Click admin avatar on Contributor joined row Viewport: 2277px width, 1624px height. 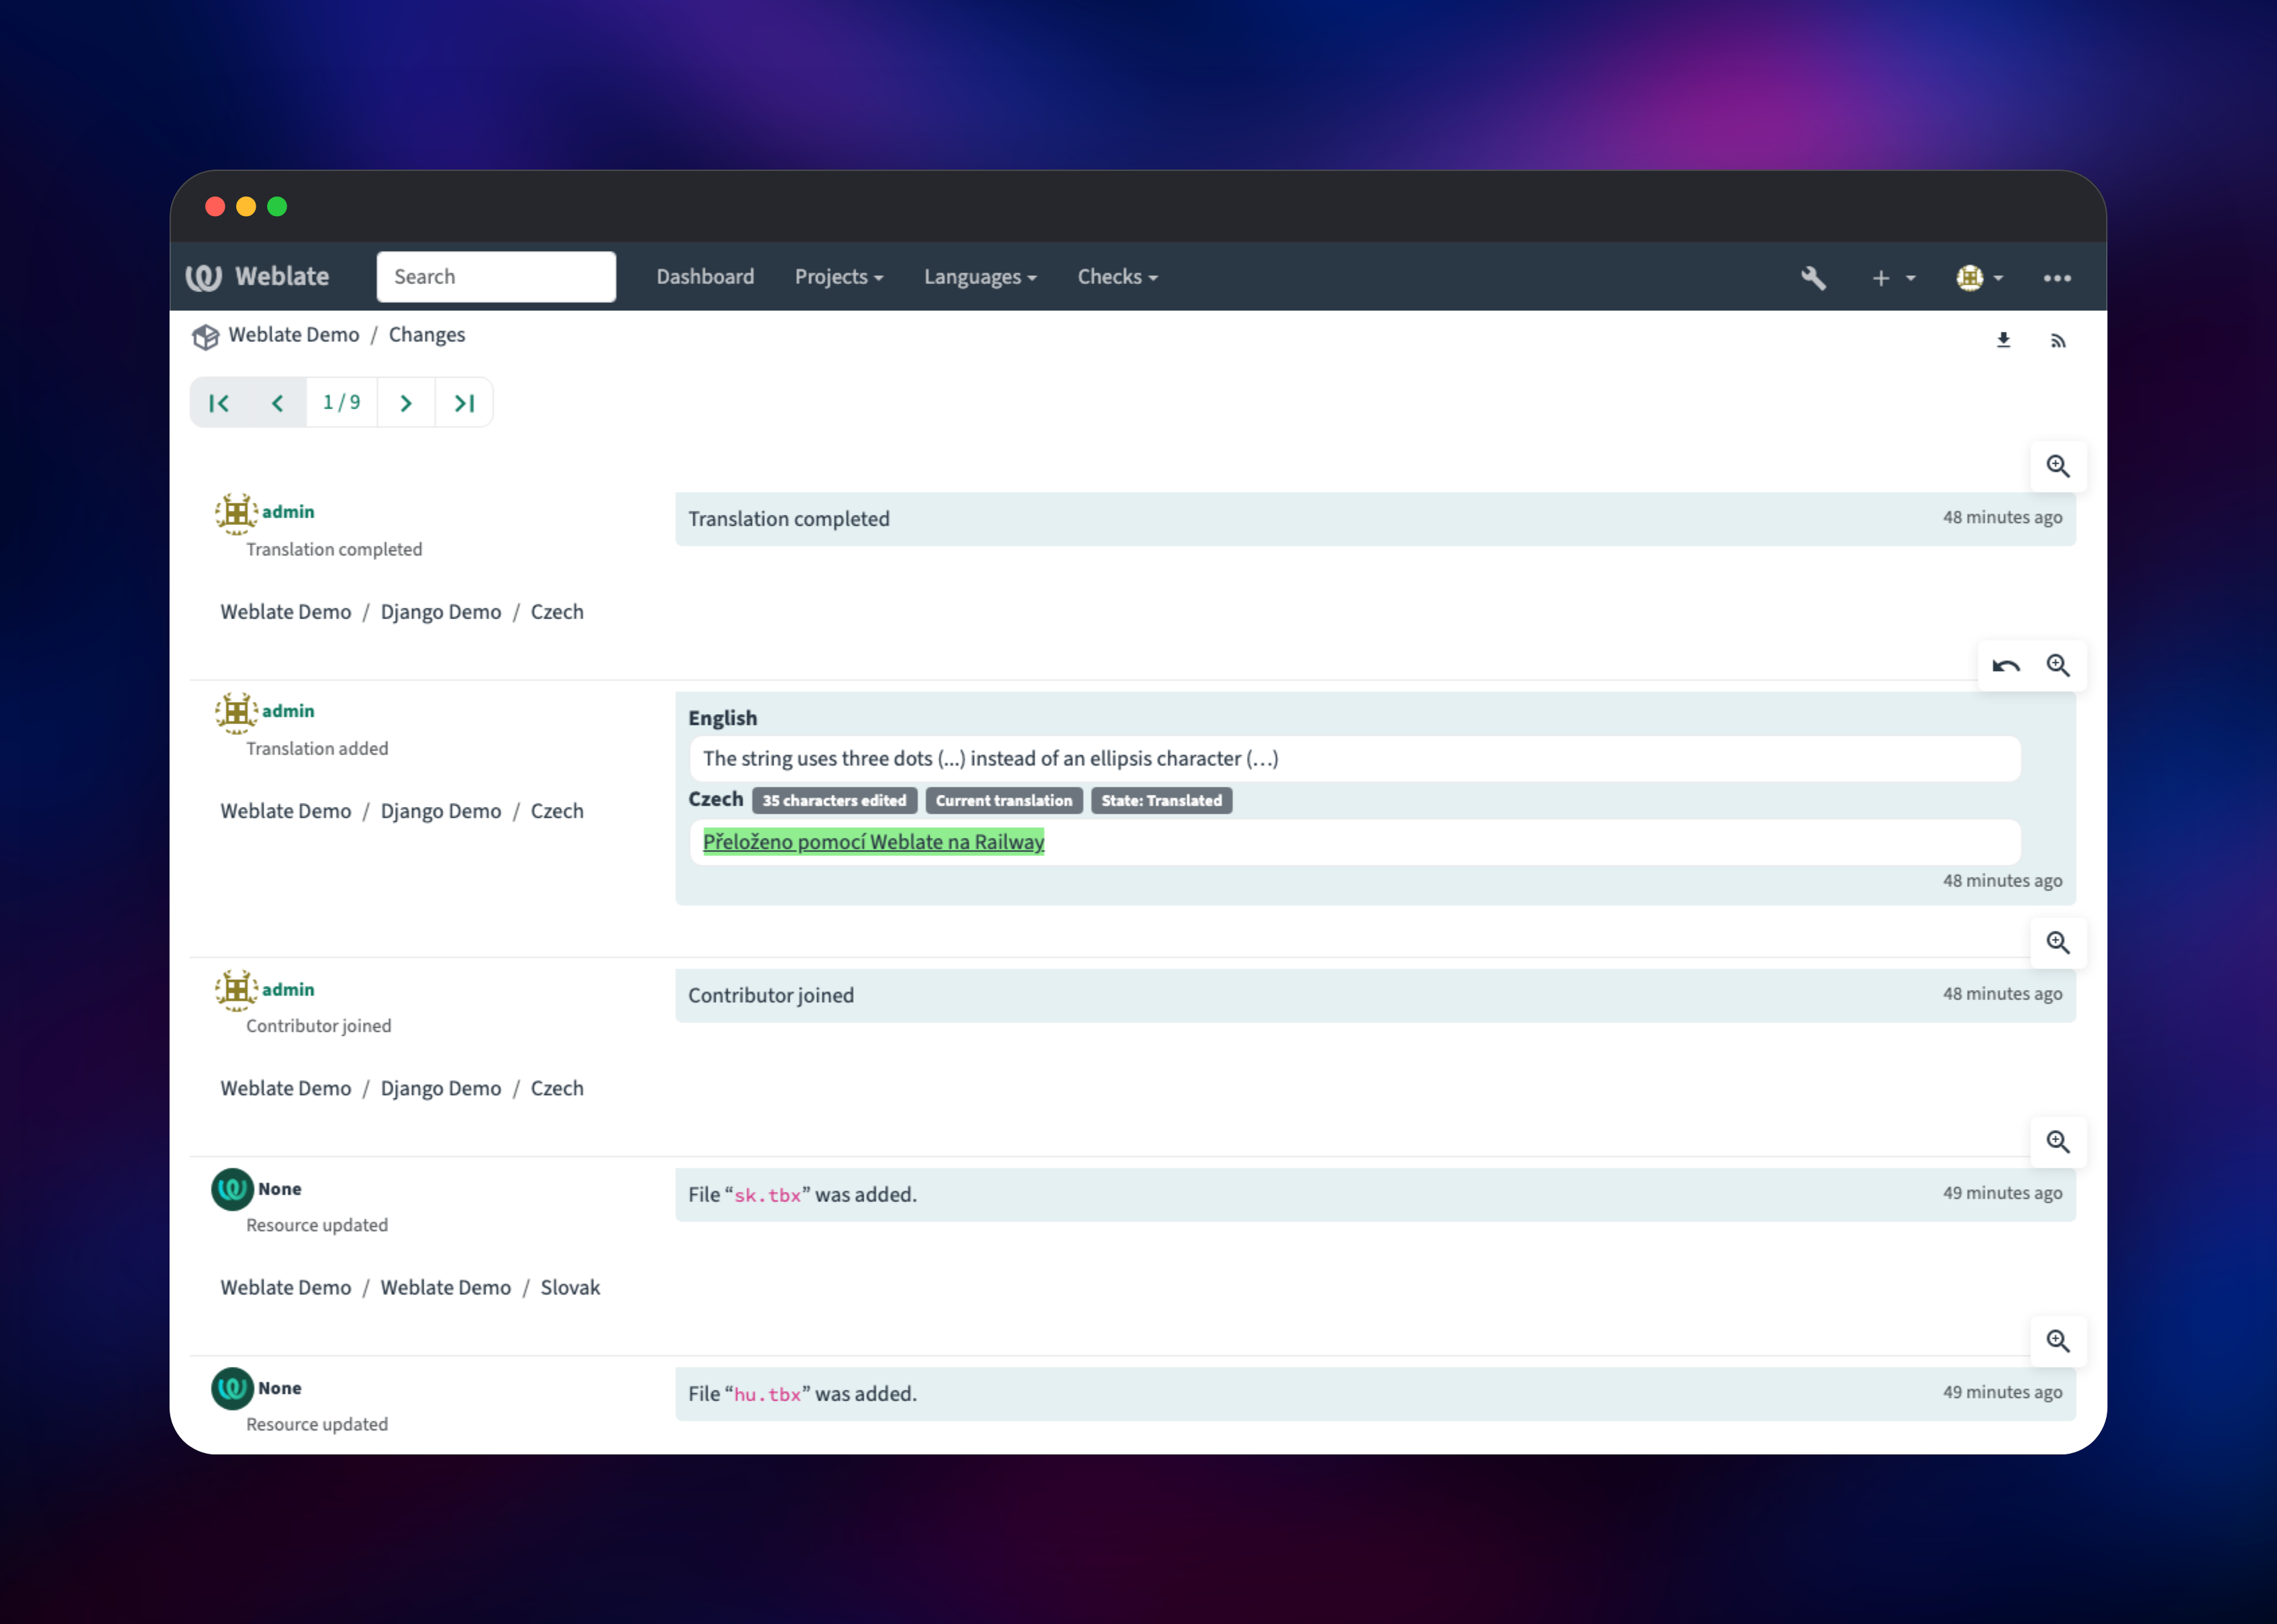(x=236, y=990)
